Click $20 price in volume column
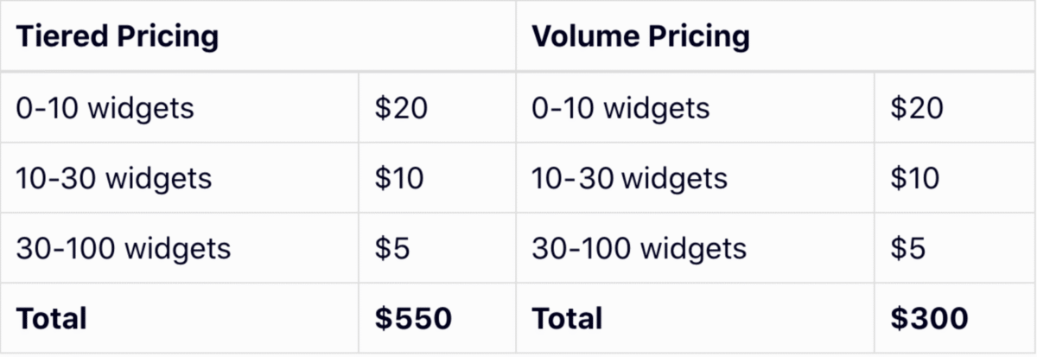Viewport: 1037px width, 357px height. tap(917, 108)
